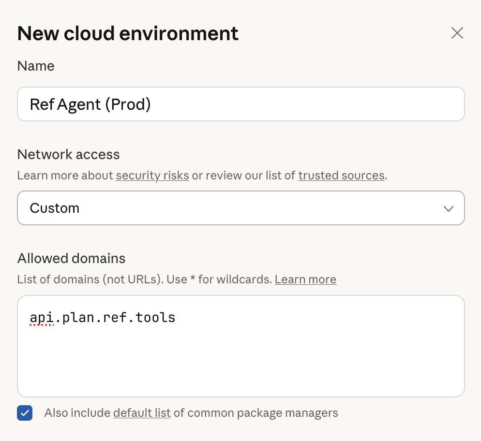481x441 pixels.
Task: Open the default list link
Action: [x=142, y=413]
